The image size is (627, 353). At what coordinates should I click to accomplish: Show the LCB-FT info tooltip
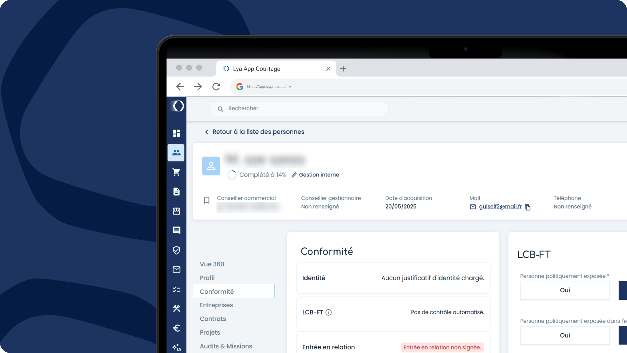[329, 312]
